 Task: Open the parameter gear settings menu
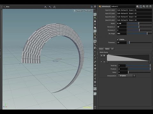[137, 6]
